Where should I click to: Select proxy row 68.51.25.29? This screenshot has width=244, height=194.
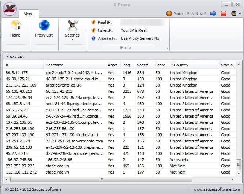coord(120,110)
